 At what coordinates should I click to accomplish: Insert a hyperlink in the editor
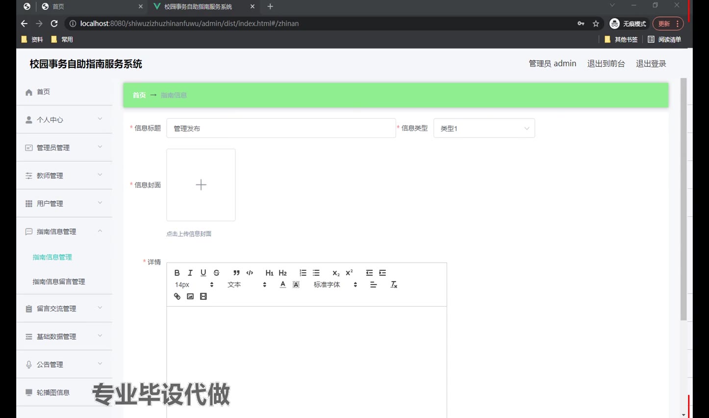(177, 296)
